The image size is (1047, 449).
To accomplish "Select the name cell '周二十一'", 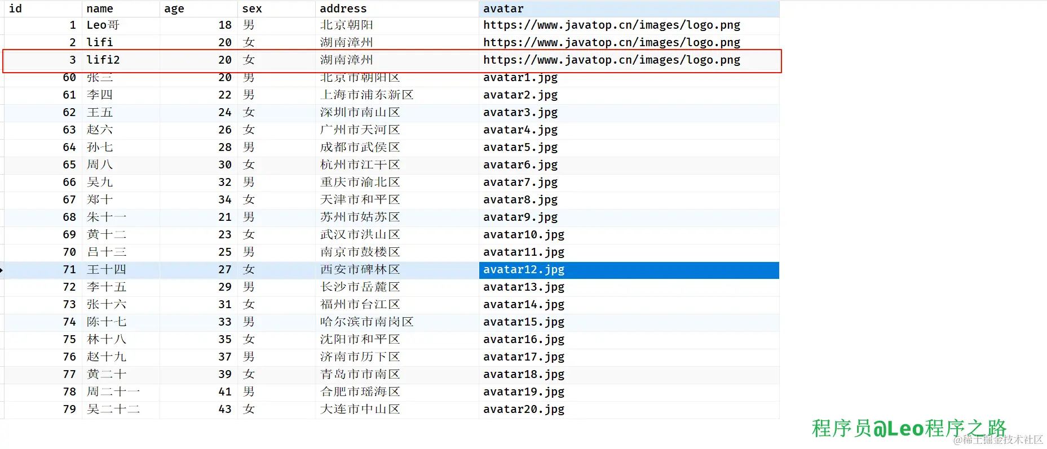I will click(x=121, y=392).
